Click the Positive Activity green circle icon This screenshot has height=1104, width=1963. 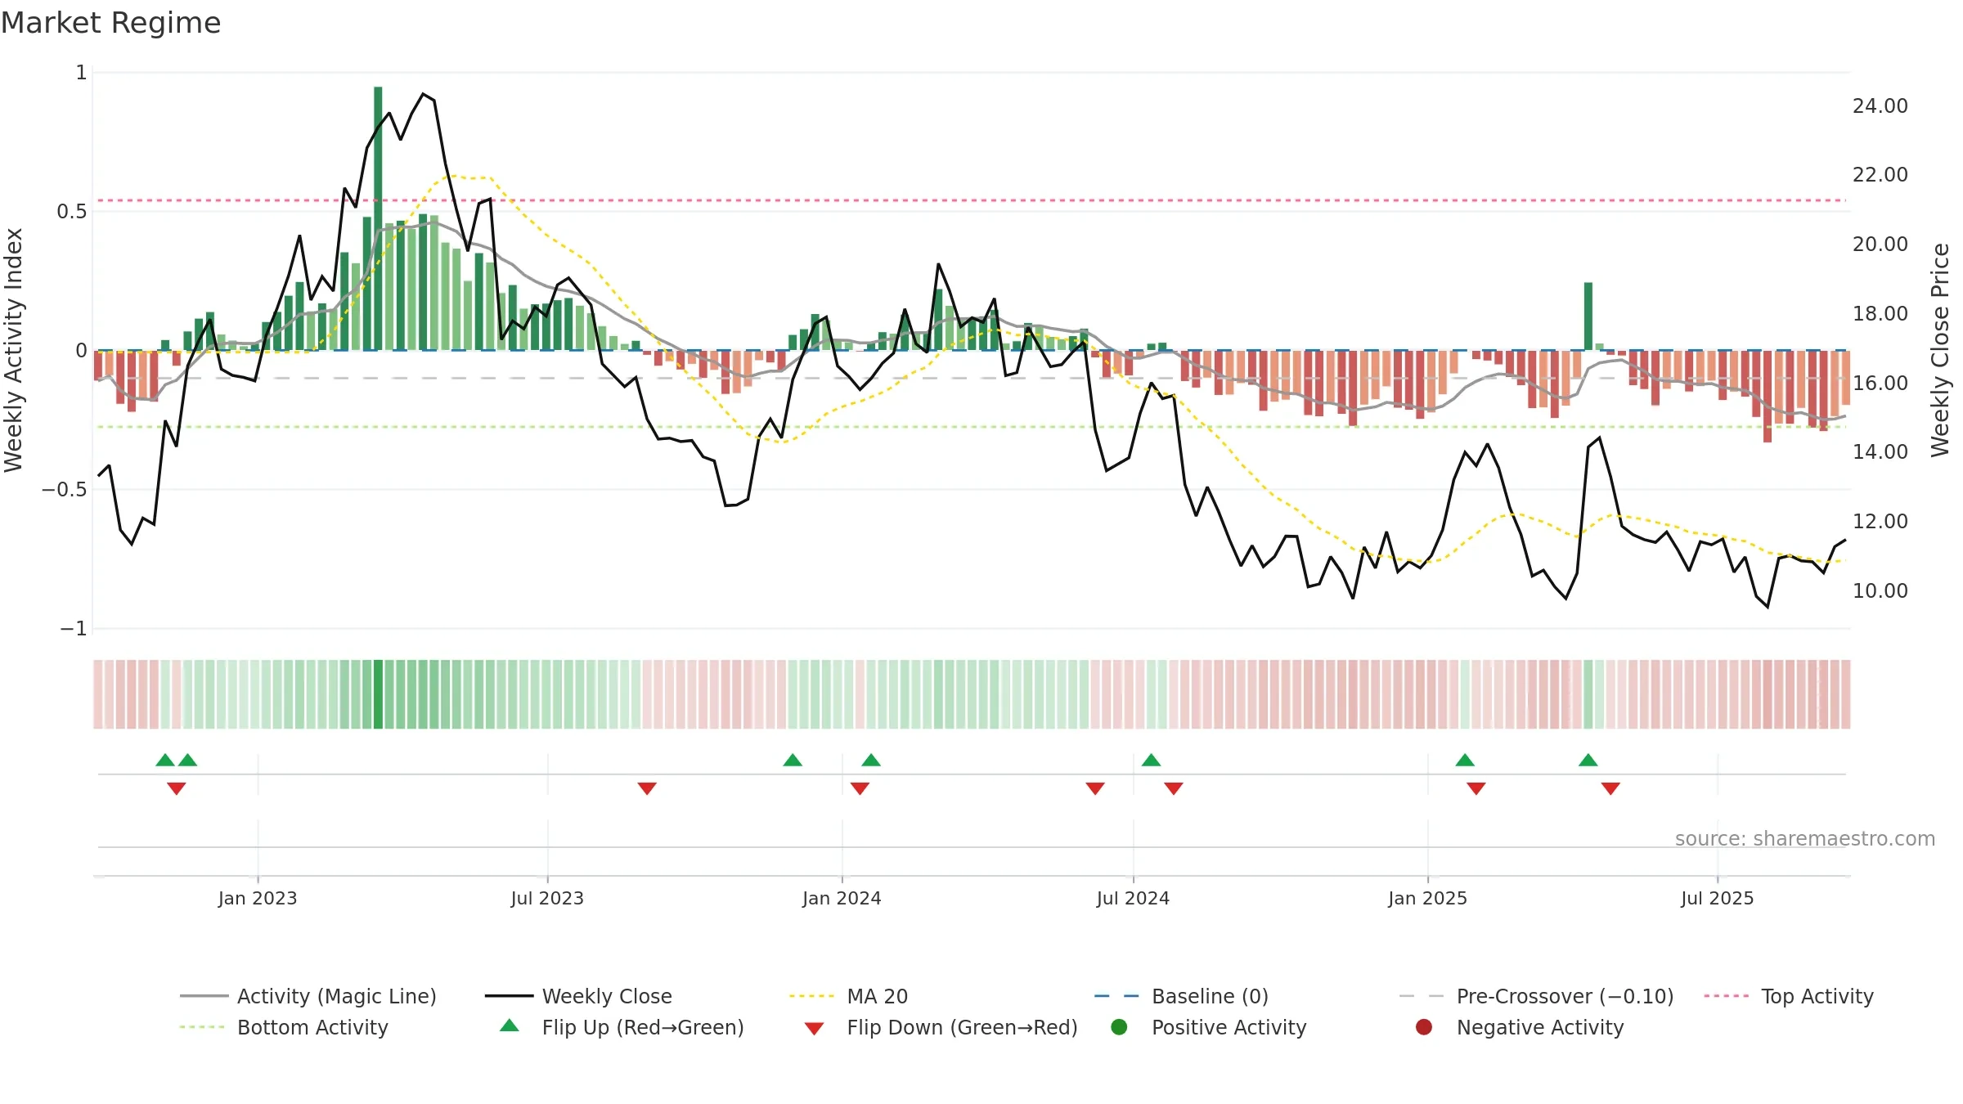pyautogui.click(x=1119, y=1027)
